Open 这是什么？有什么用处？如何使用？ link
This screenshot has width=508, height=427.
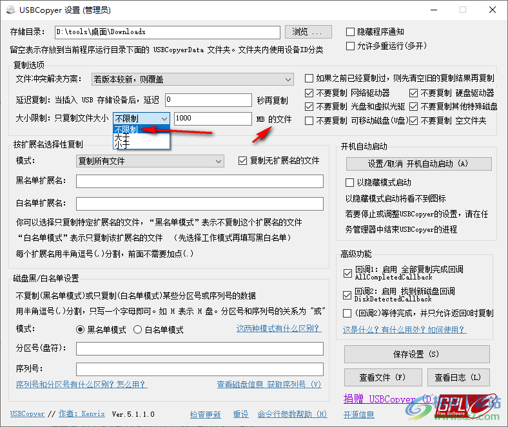point(404,330)
